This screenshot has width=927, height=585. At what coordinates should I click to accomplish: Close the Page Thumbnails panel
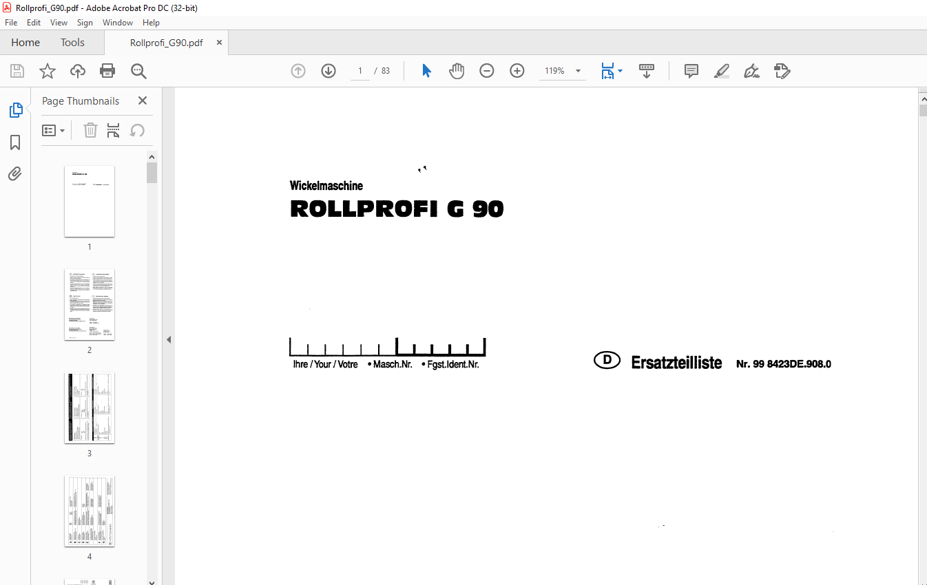pyautogui.click(x=143, y=100)
